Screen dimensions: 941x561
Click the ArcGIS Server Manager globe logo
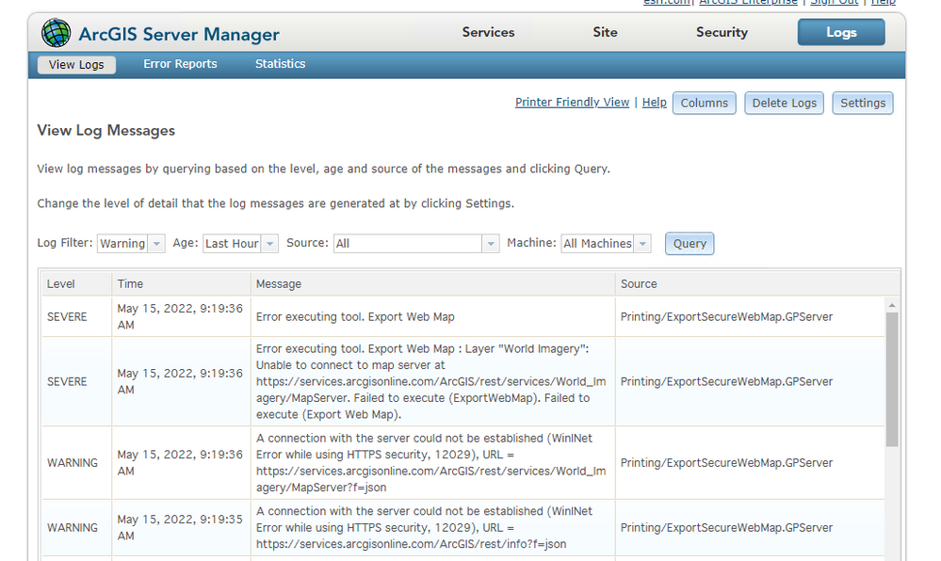coord(56,34)
